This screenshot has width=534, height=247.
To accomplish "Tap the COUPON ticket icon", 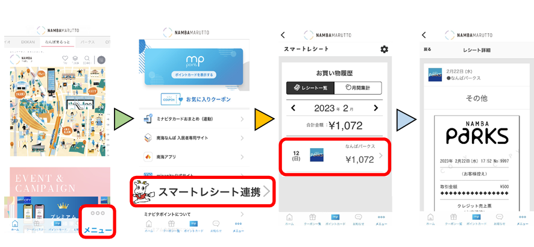I will pos(171,99).
